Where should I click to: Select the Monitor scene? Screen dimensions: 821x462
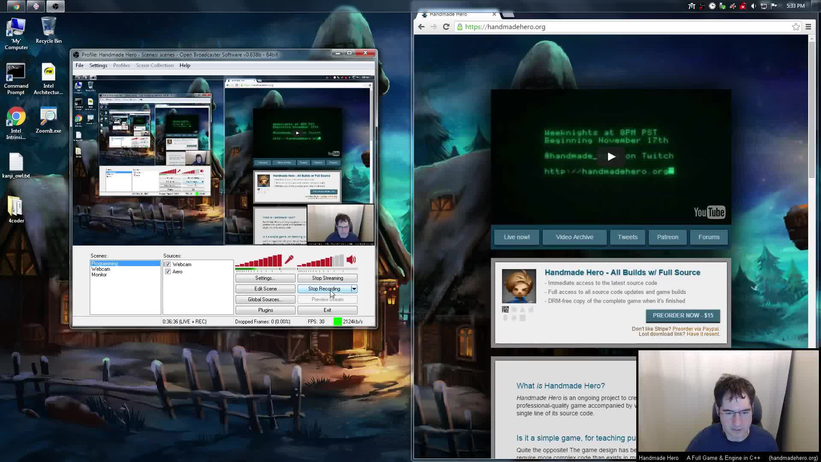[99, 275]
